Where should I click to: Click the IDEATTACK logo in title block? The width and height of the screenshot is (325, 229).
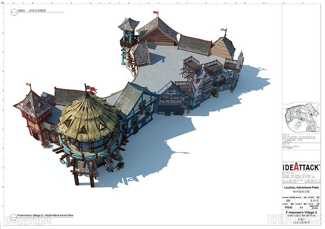(301, 167)
